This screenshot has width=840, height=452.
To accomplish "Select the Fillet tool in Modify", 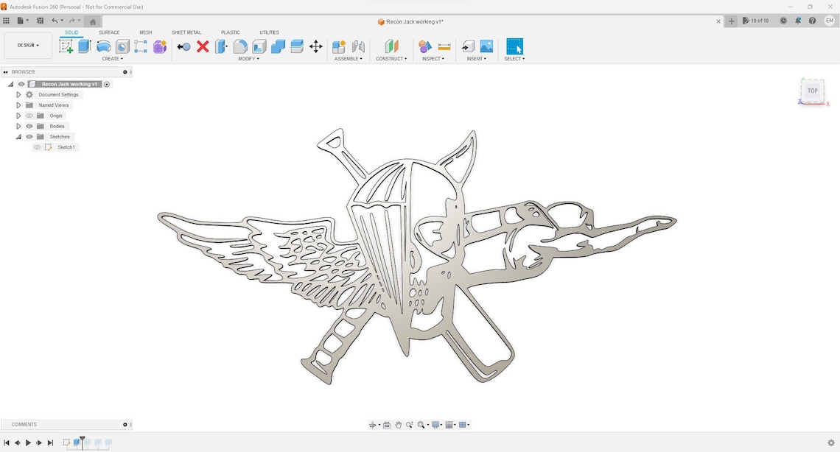I will [239, 46].
